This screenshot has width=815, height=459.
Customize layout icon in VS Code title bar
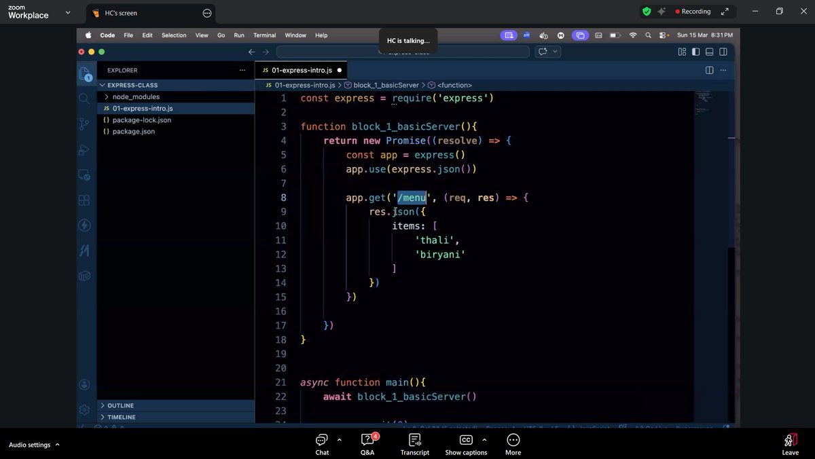(682, 52)
